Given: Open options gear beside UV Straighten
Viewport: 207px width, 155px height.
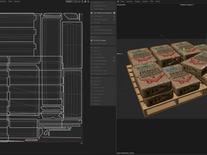Looking at the screenshot, I should click(114, 57).
